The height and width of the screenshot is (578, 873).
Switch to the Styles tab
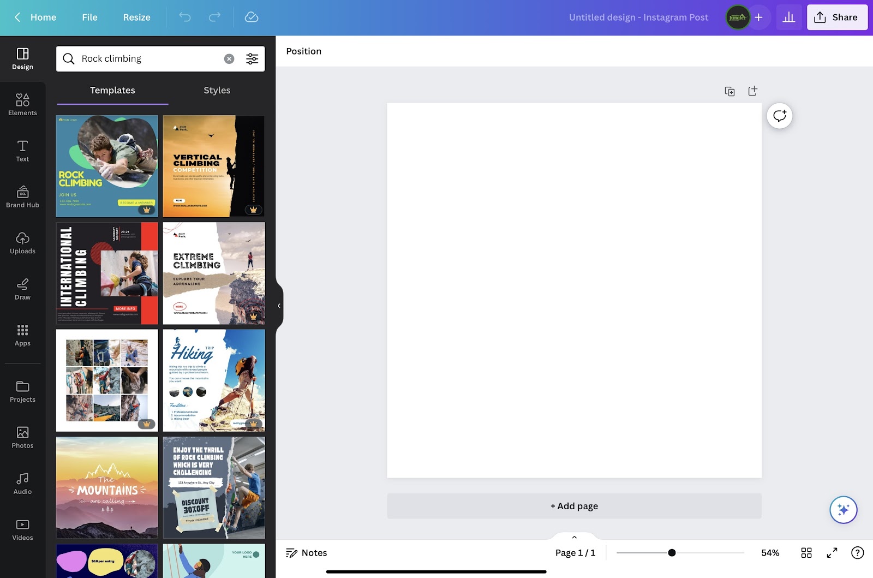tap(217, 91)
